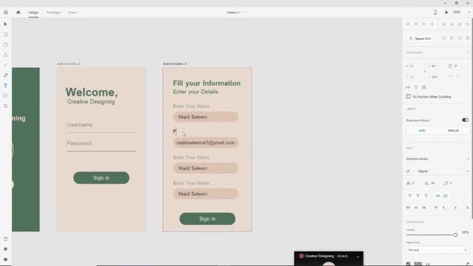Switch to the Share tab
473x266 pixels.
[72, 13]
